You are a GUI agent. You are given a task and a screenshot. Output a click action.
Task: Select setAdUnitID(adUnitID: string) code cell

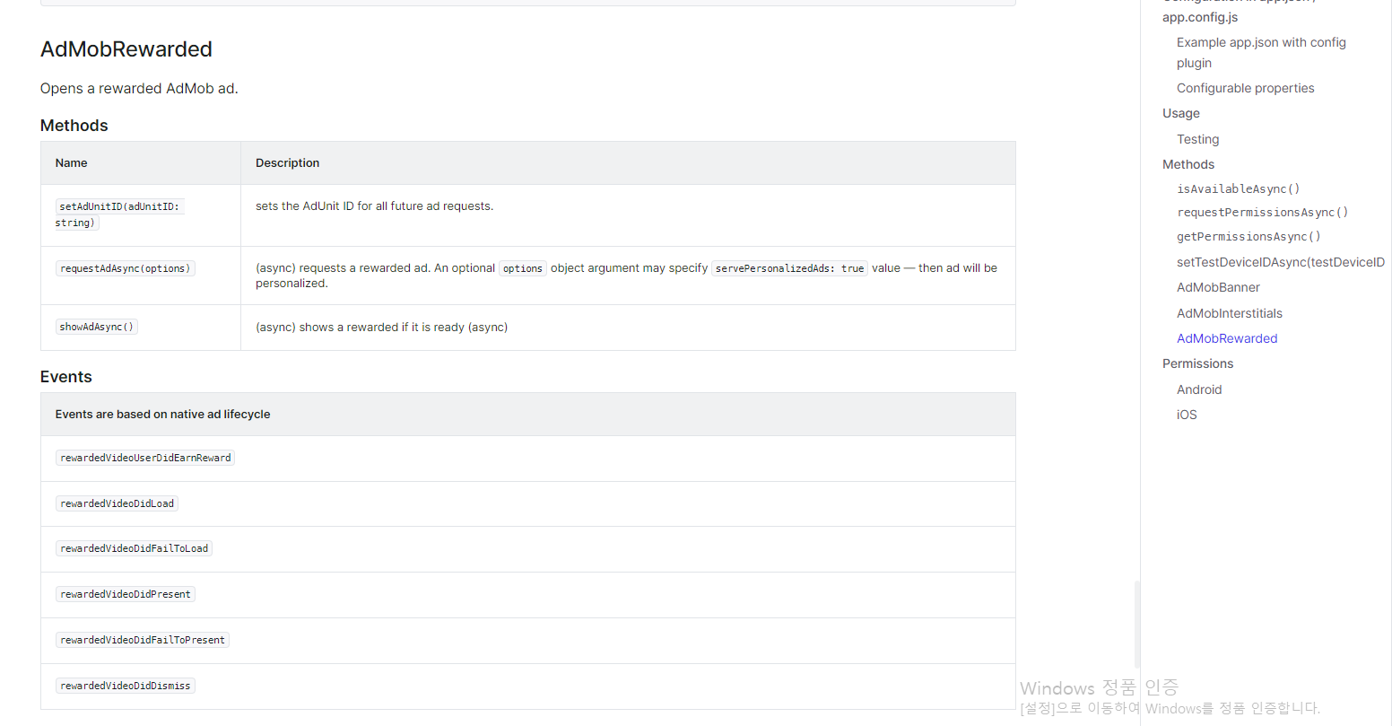(119, 214)
